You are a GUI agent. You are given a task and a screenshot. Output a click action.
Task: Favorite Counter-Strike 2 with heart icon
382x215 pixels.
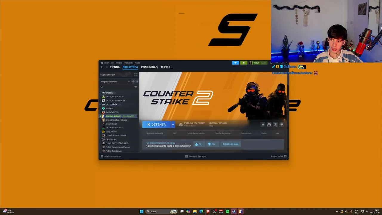[281, 125]
